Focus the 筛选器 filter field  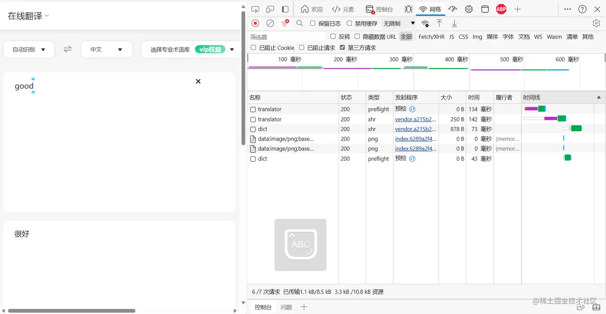(287, 37)
